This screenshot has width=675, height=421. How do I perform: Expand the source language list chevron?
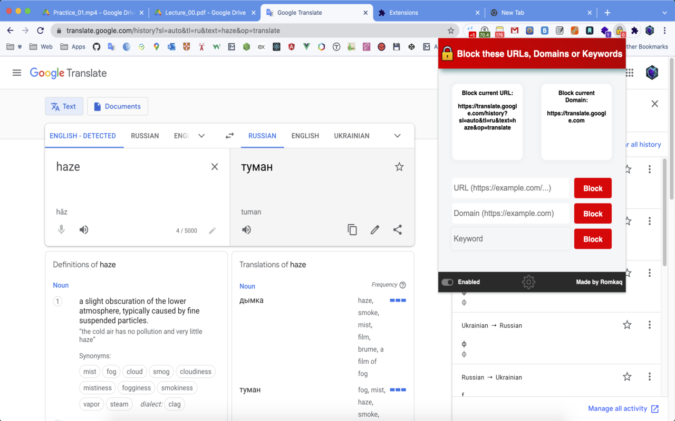click(201, 135)
